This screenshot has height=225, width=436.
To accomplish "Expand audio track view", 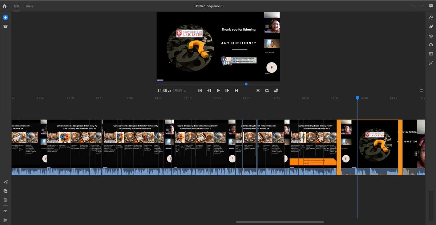I will coord(5,211).
